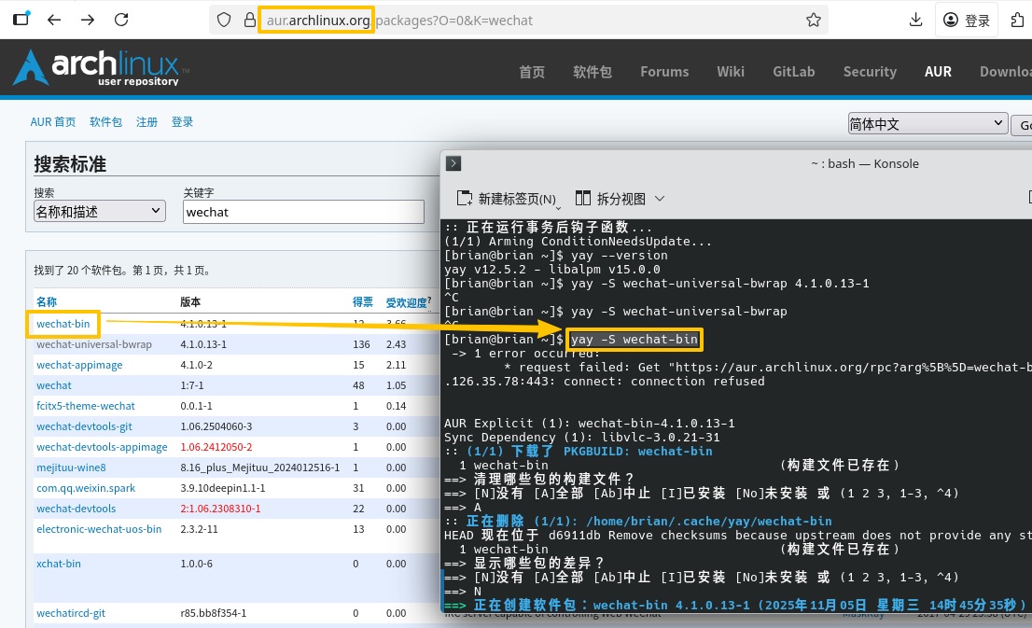Open the 简体中文 language dropdown
This screenshot has height=628, width=1032.
[927, 124]
